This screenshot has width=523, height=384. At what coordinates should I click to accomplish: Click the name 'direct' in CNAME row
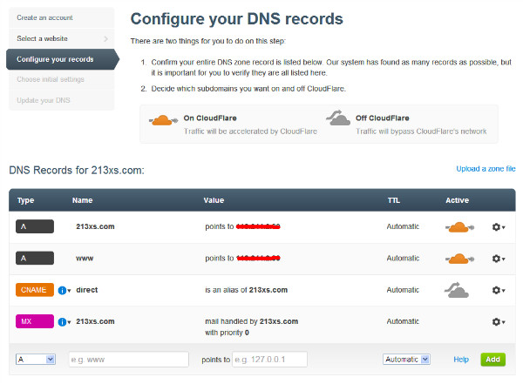point(87,290)
